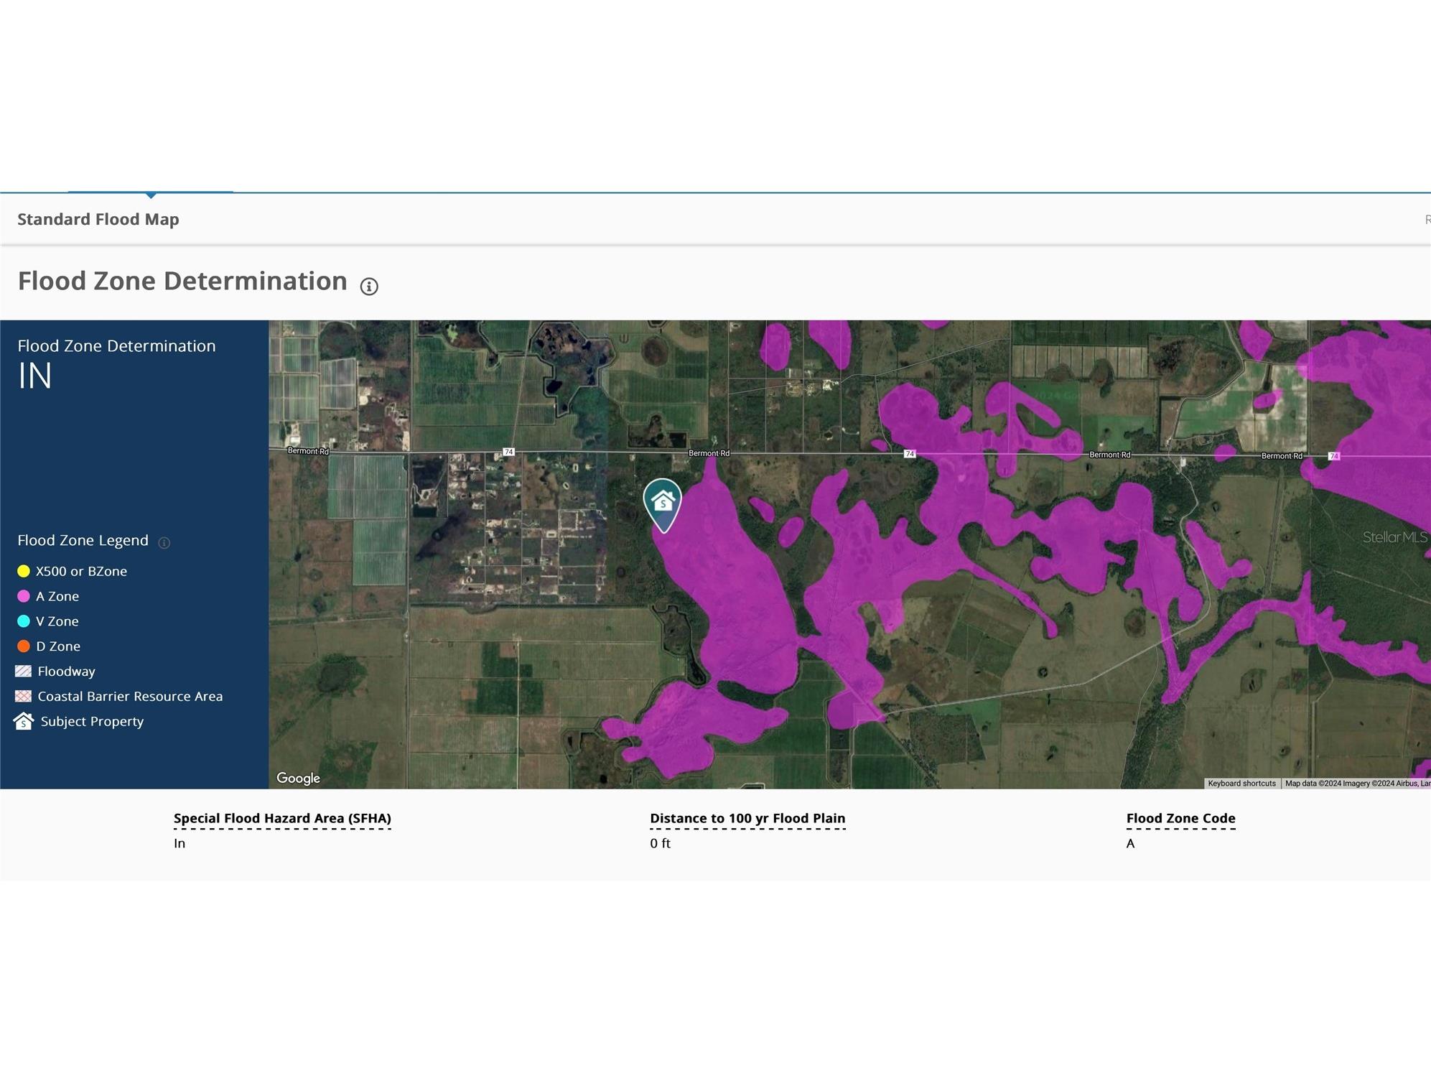Screen dimensions: 1431x1073
Task: Click the orange D Zone legend dot
Action: 24,646
